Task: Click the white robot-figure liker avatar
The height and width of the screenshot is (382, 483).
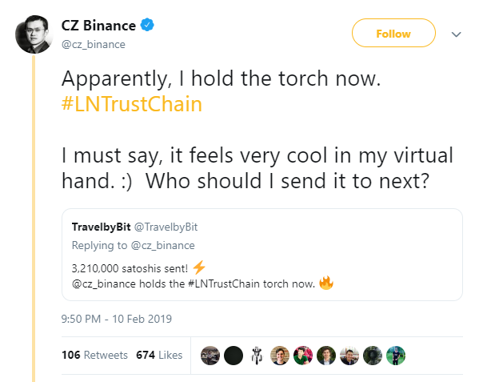Action: pyautogui.click(x=257, y=355)
